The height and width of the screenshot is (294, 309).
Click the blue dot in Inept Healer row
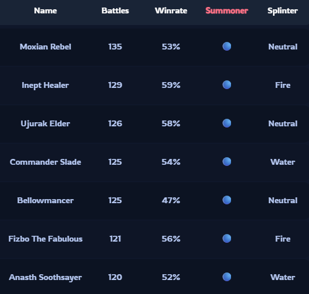pos(226,85)
